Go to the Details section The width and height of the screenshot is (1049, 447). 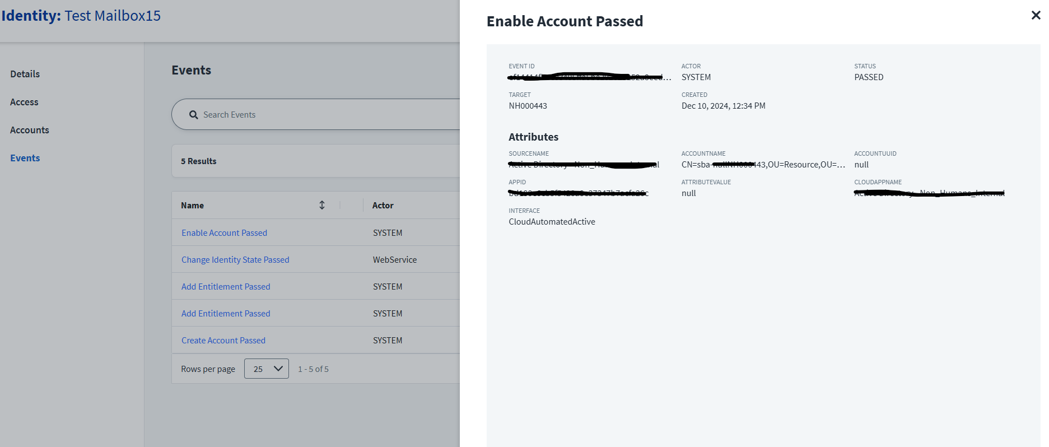[25, 74]
